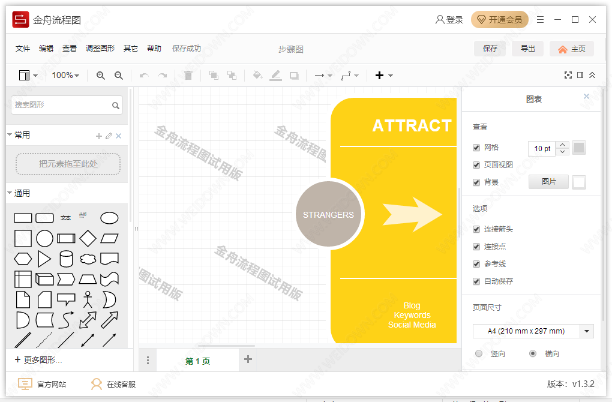Open the 调整图形 menu
Viewport: 612px width, 402px height.
click(100, 49)
